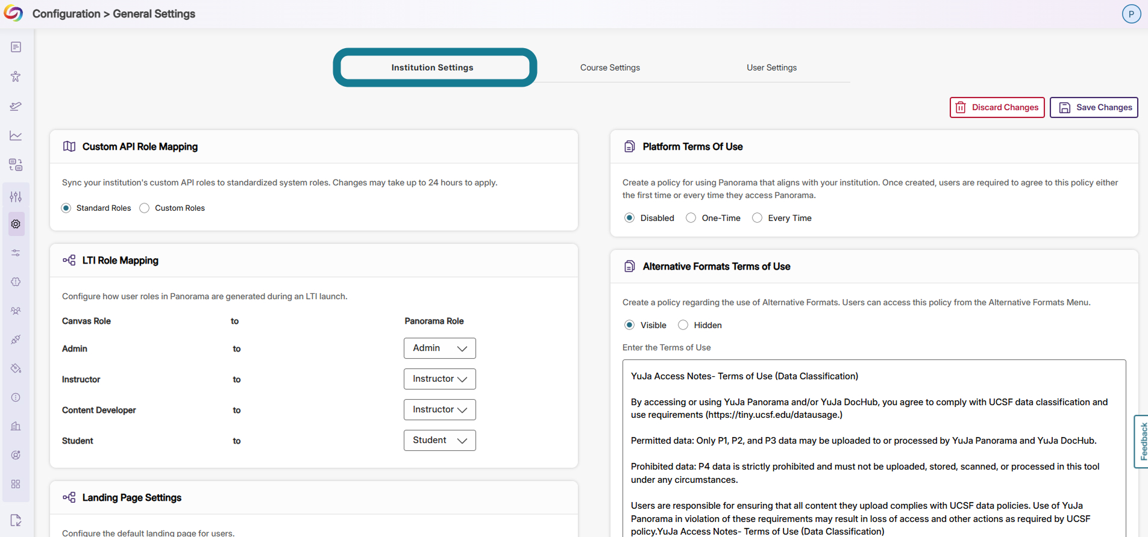Select the Custom Roles radio button

[145, 208]
